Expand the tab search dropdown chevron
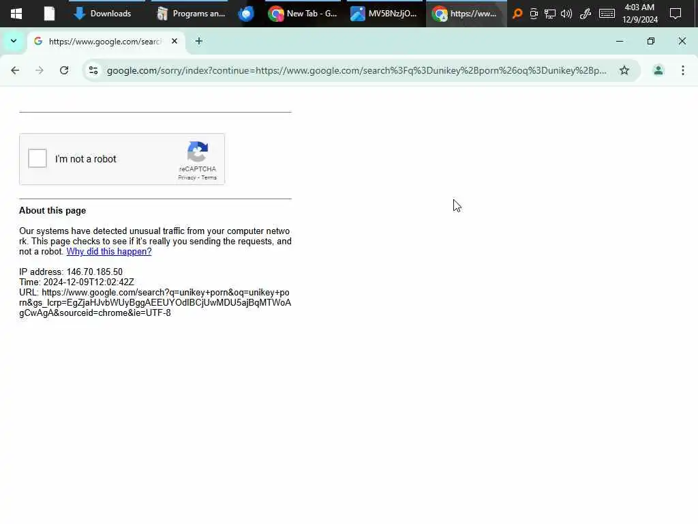The height and width of the screenshot is (524, 698). click(14, 41)
